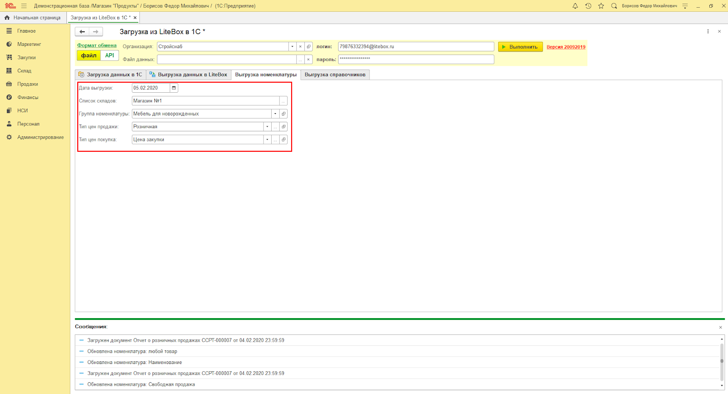Click the Список складов field with Магазин №1
728x394 pixels.
click(206, 101)
